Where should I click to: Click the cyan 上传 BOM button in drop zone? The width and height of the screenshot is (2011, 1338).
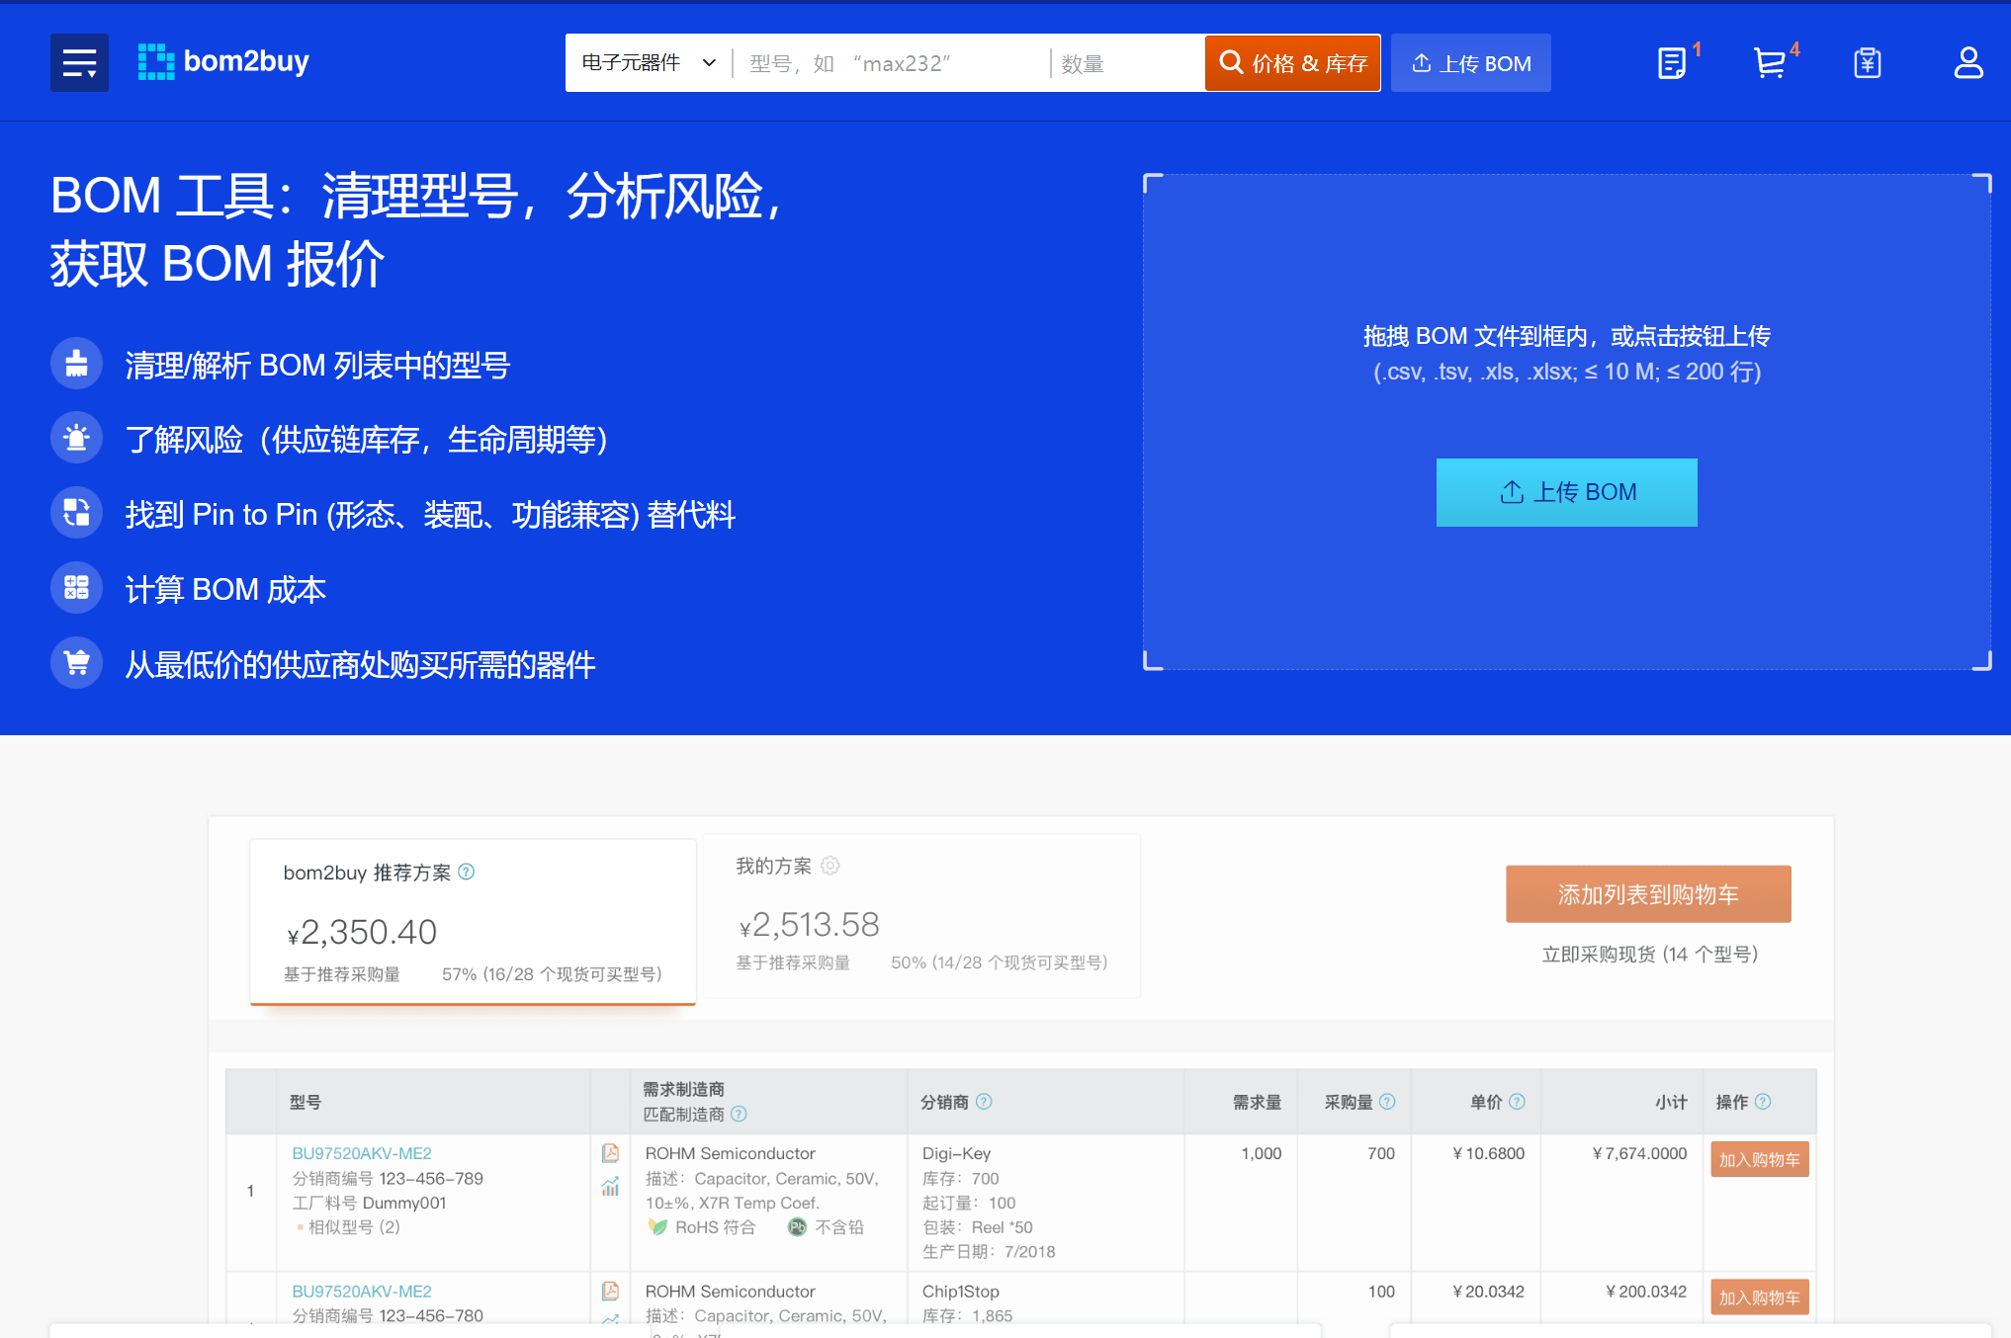pos(1566,492)
